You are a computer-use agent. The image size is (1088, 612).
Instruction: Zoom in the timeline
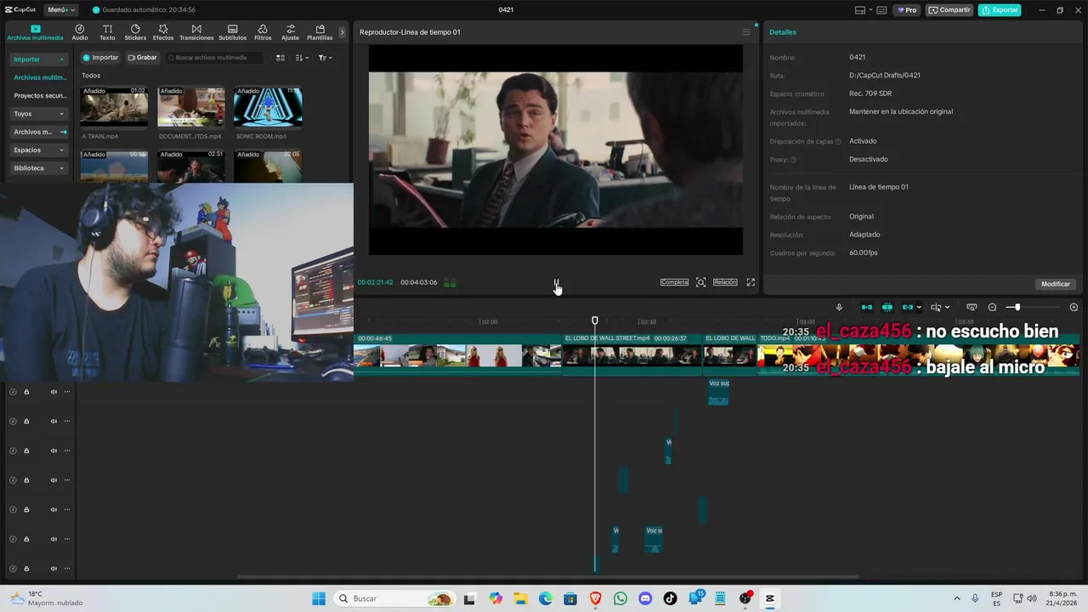click(1074, 308)
